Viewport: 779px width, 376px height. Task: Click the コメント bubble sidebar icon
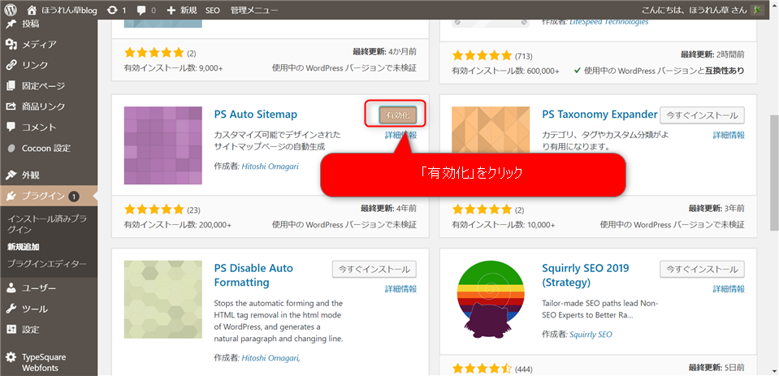(x=11, y=127)
